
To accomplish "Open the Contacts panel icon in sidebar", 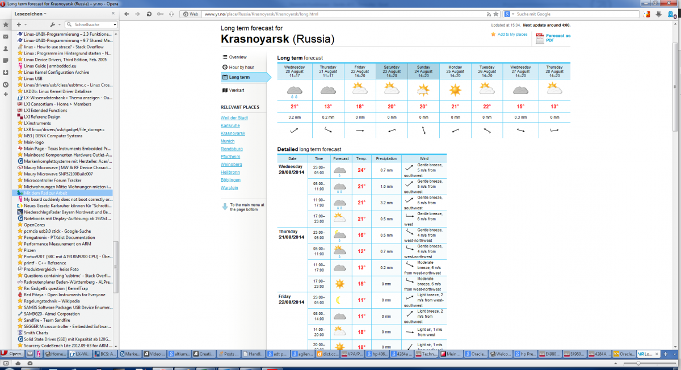I will click(6, 49).
